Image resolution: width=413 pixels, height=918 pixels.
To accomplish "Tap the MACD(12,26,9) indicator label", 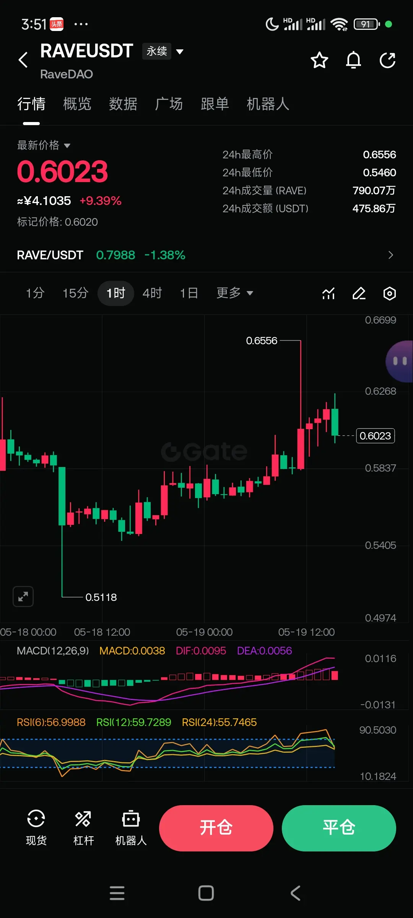I will pos(53,651).
